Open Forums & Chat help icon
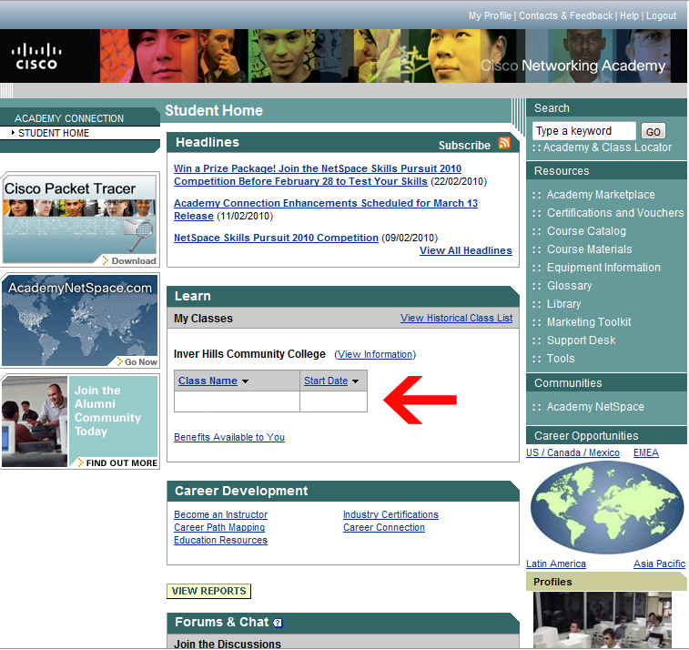The height and width of the screenshot is (650, 689). click(x=278, y=623)
